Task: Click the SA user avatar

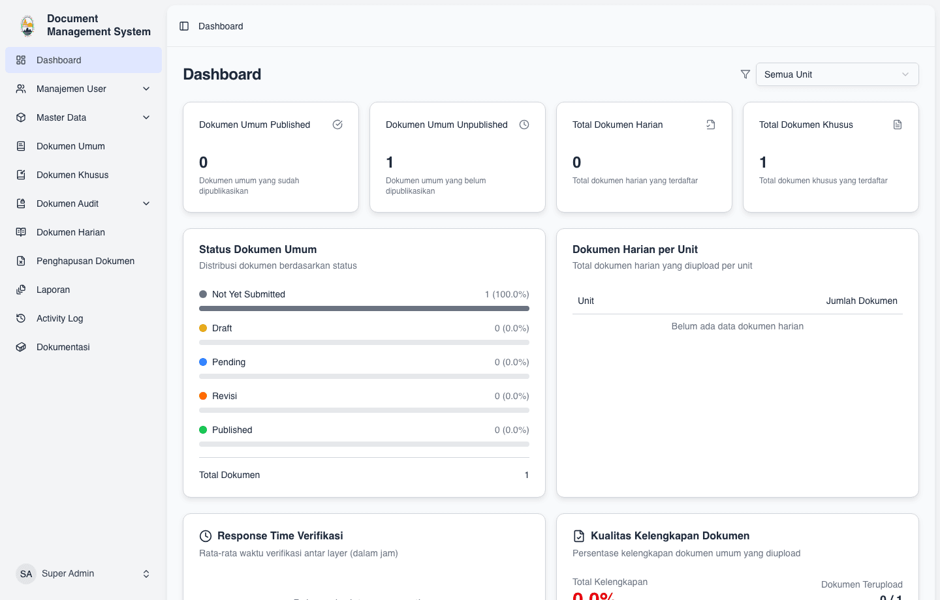Action: click(x=26, y=574)
